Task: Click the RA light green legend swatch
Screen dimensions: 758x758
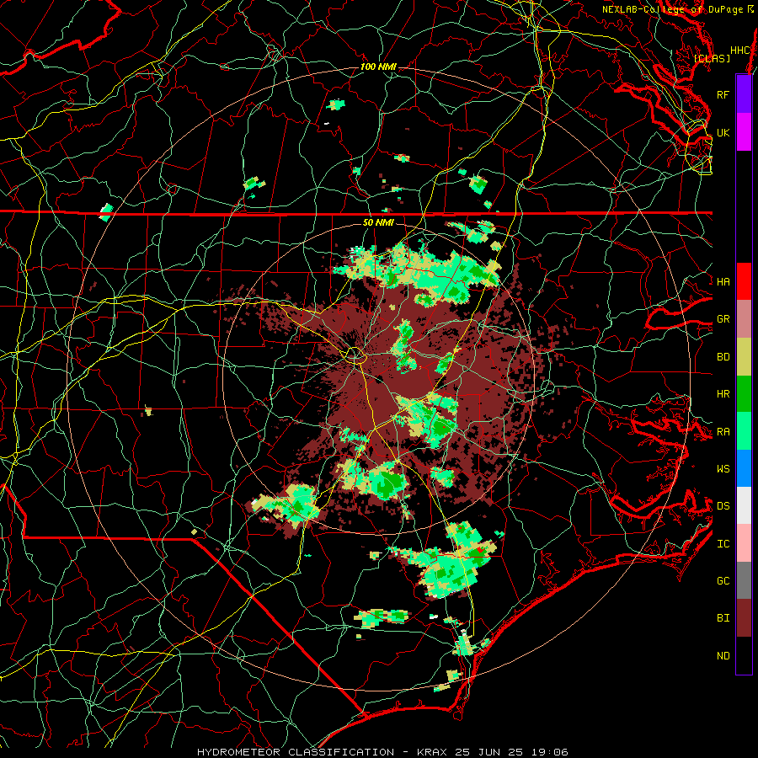Action: tap(744, 431)
